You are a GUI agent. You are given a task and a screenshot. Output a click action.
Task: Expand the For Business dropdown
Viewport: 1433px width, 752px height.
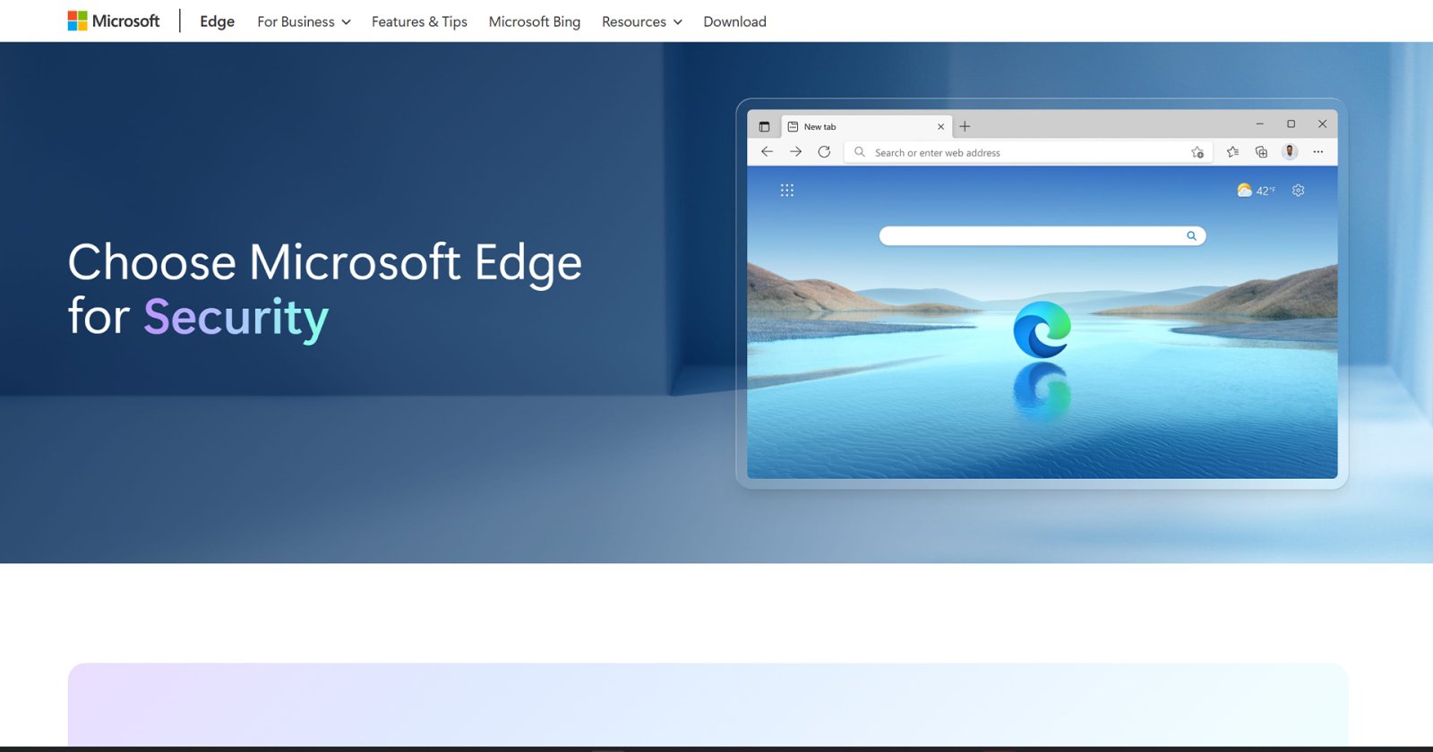(x=304, y=21)
